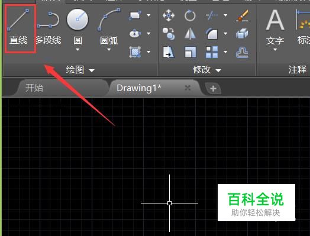This screenshot has width=310, height=236.
Task: Select the Trim tool icon
Action: pyautogui.click(x=212, y=15)
